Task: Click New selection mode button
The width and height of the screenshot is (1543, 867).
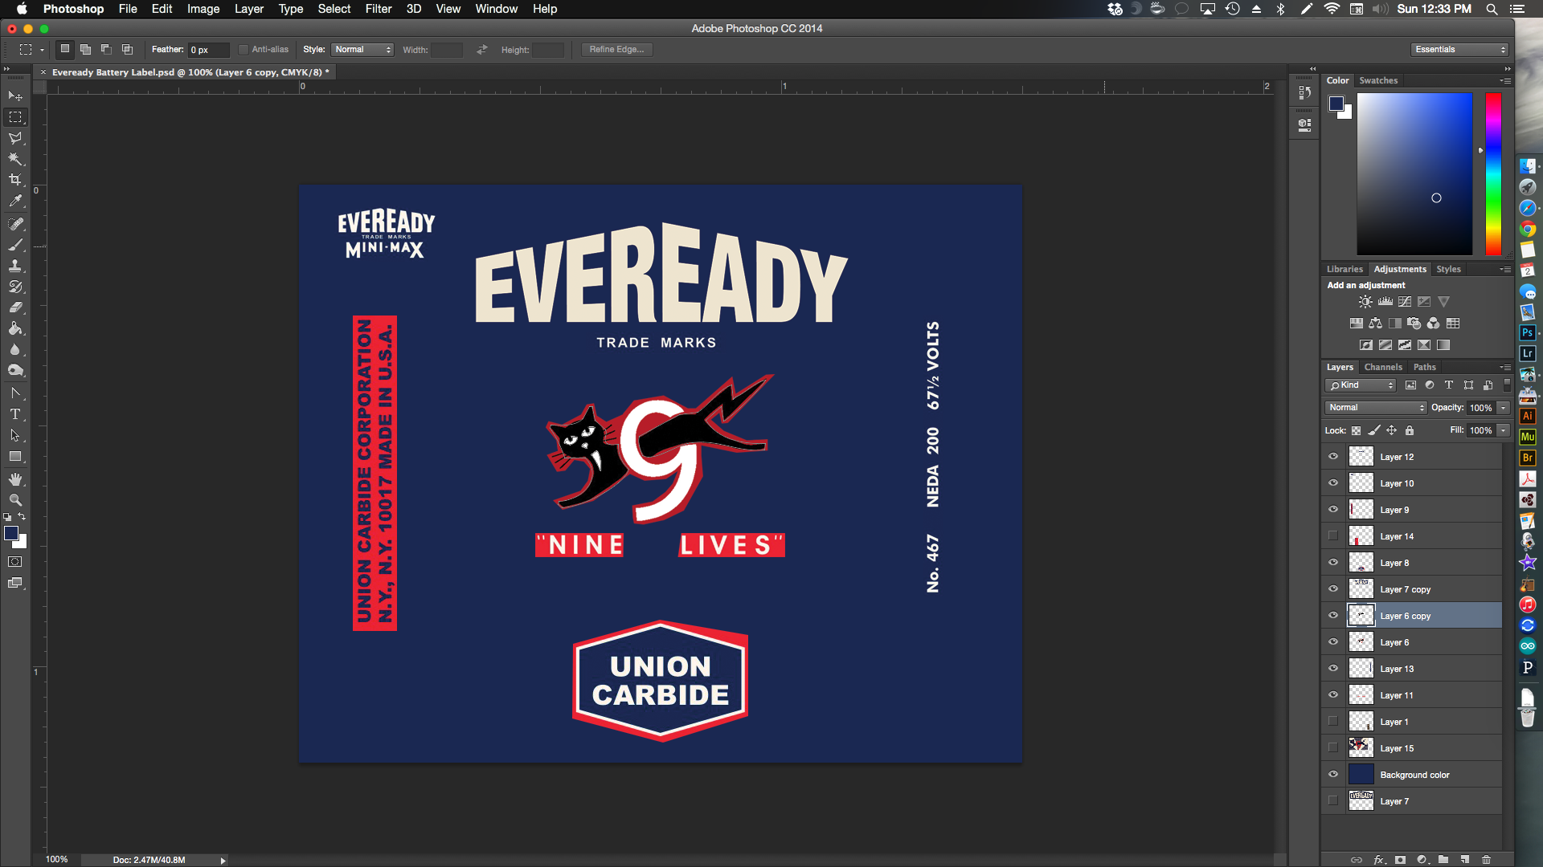Action: [65, 50]
